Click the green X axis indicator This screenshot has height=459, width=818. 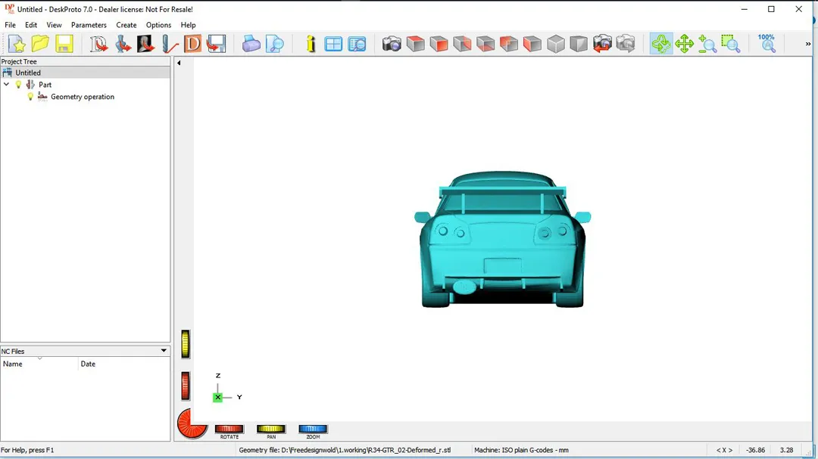click(x=217, y=397)
